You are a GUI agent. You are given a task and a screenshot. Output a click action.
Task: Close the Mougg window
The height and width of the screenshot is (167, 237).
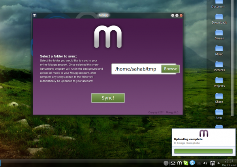tap(181, 15)
